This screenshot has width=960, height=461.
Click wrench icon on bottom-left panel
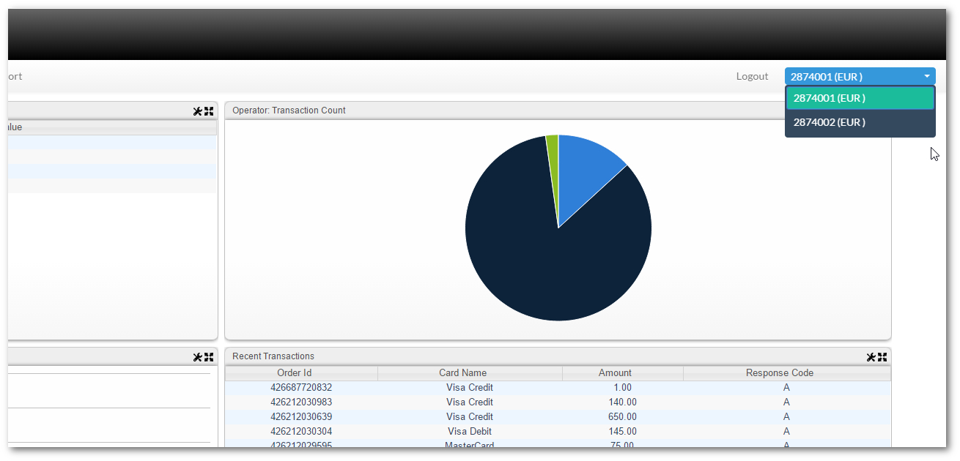[197, 357]
